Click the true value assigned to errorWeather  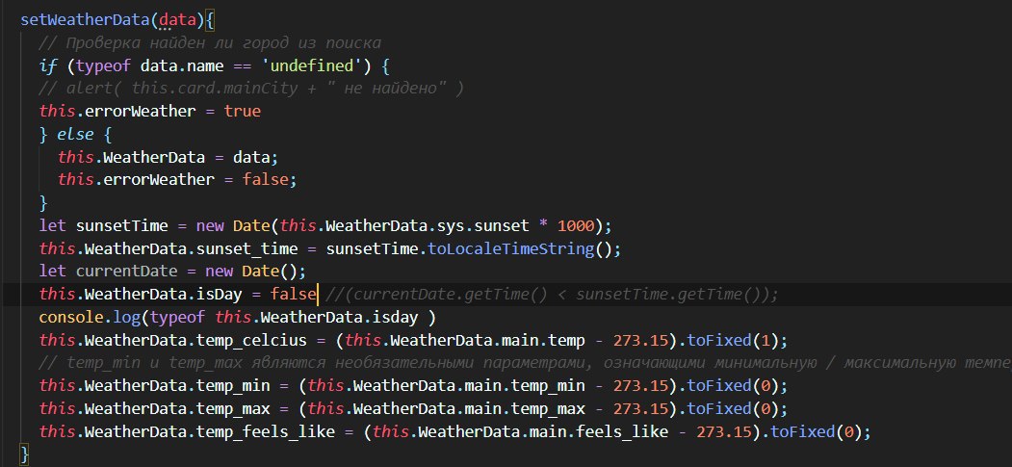click(242, 111)
